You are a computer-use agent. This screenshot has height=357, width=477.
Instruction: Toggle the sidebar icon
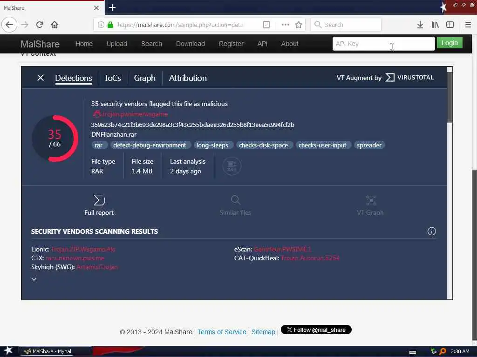(450, 25)
